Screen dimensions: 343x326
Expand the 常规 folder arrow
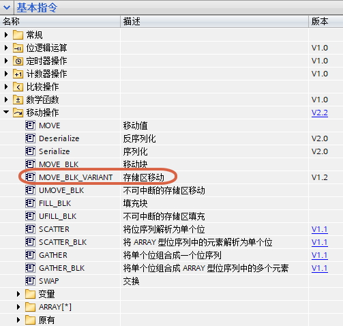(x=6, y=35)
